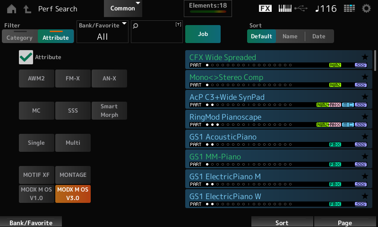Toggle the MODX M OS V3.0 filter
The width and height of the screenshot is (378, 227).
pyautogui.click(x=73, y=194)
